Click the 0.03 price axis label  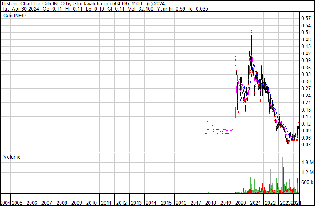[x=306, y=145]
